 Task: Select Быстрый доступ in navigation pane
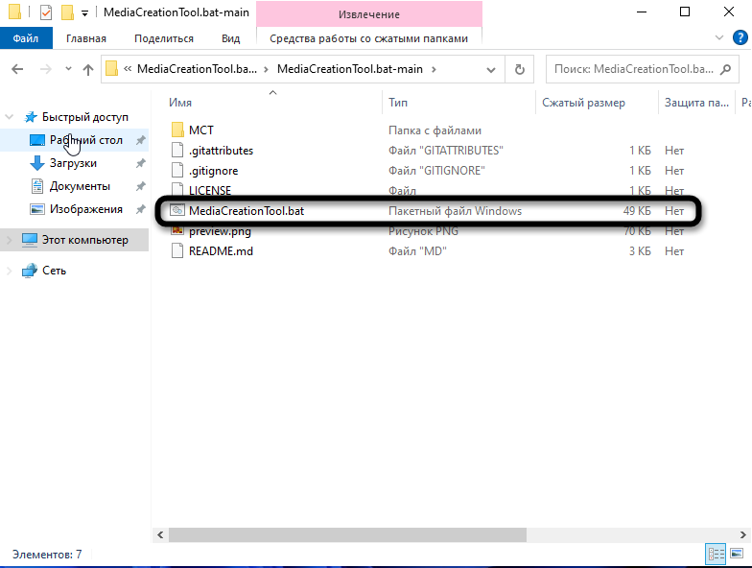(84, 117)
